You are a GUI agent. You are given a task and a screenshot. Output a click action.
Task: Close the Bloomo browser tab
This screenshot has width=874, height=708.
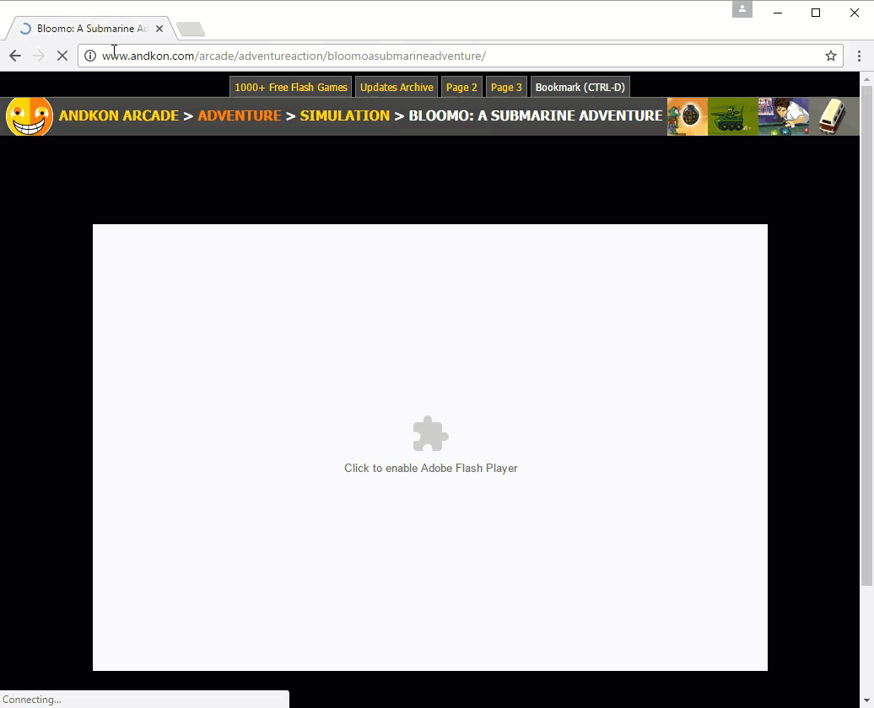pos(159,29)
